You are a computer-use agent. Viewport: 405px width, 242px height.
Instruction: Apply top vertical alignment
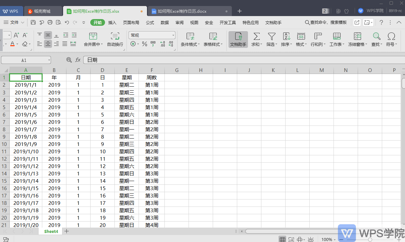coord(40,35)
